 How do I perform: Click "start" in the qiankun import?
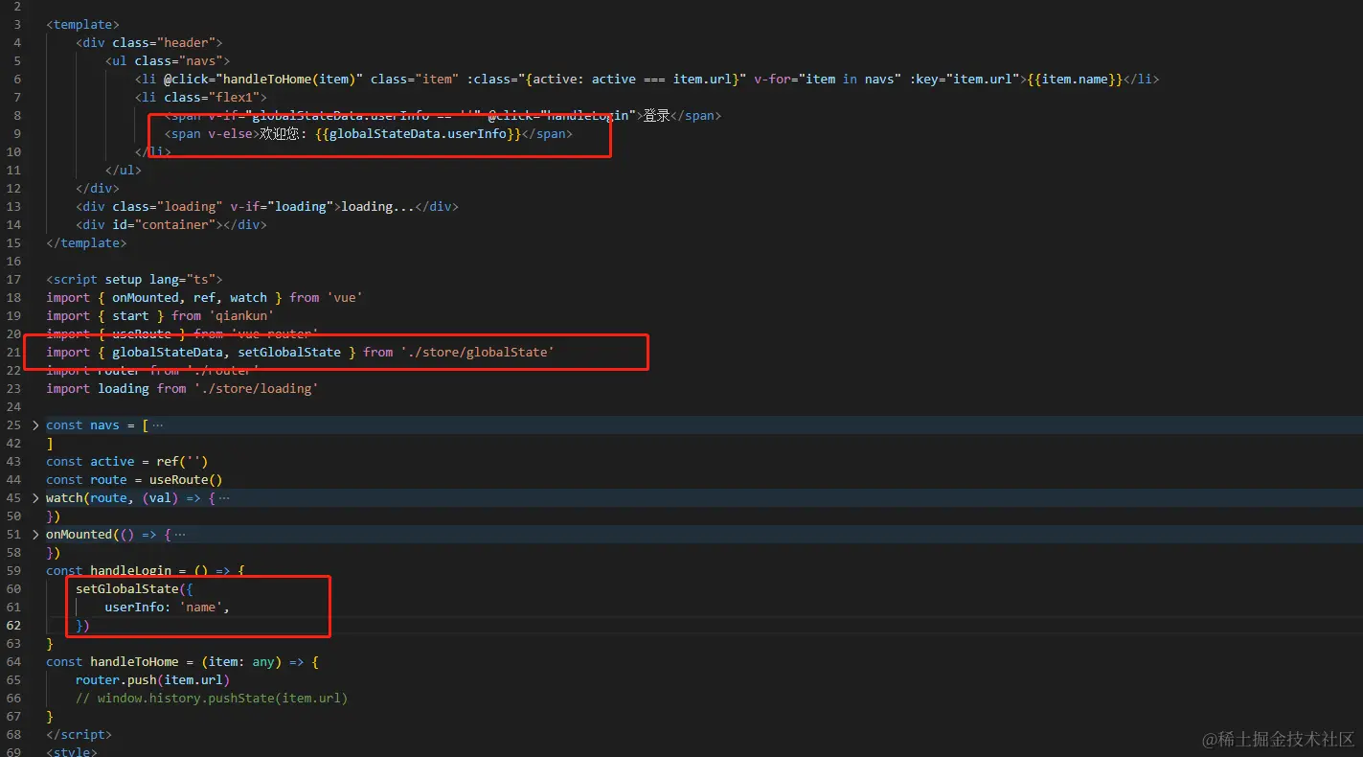pyautogui.click(x=130, y=315)
